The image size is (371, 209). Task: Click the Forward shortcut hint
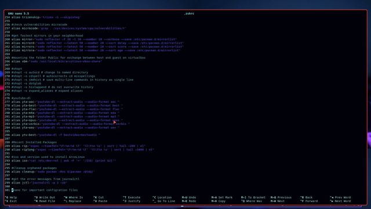point(309,201)
